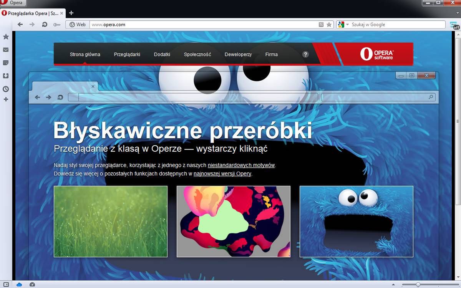Screen dimensions: 461x288
Task: Click the Opera Software logo
Action: pyautogui.click(x=377, y=54)
